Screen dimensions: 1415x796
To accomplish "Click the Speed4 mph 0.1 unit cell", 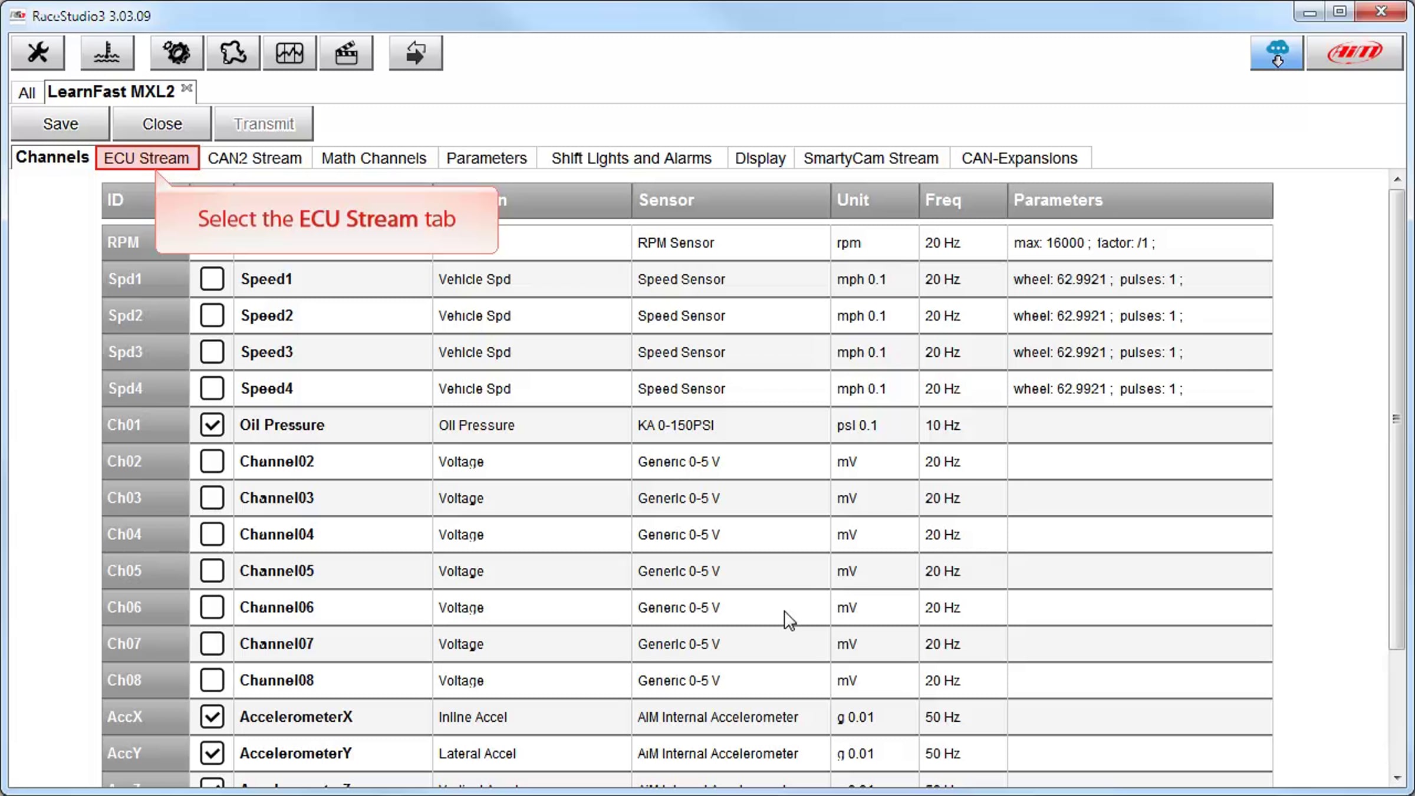I will (x=875, y=389).
